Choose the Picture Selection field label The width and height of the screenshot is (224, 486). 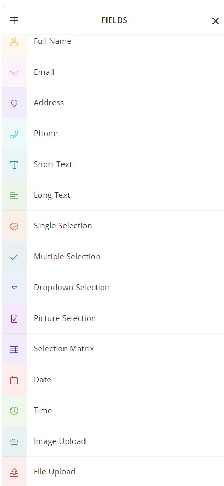(x=65, y=318)
